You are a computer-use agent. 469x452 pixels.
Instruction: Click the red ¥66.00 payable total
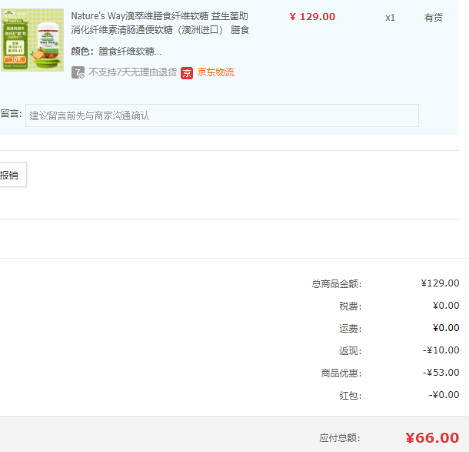tap(432, 437)
